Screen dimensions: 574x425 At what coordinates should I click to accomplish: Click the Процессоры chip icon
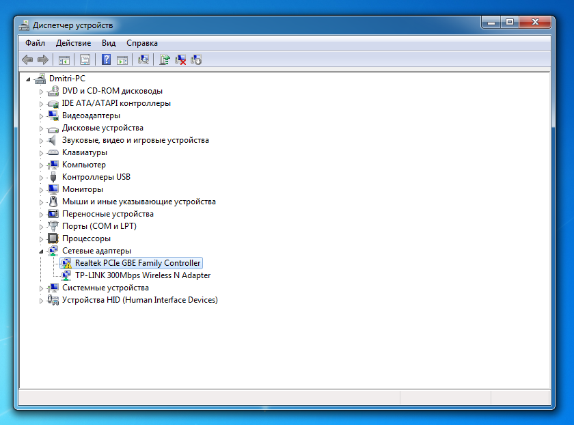click(x=53, y=238)
